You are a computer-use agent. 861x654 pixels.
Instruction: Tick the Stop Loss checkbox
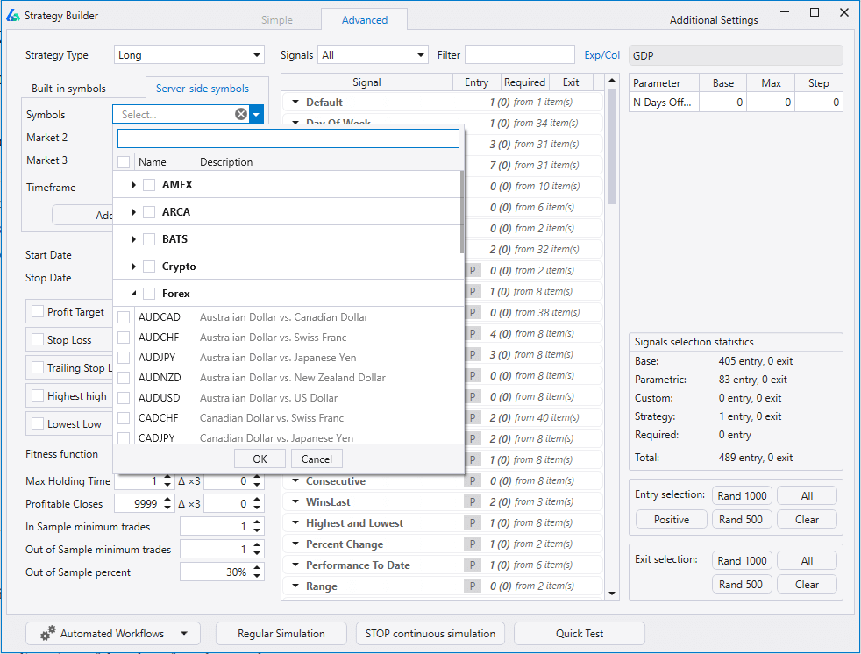click(x=38, y=339)
